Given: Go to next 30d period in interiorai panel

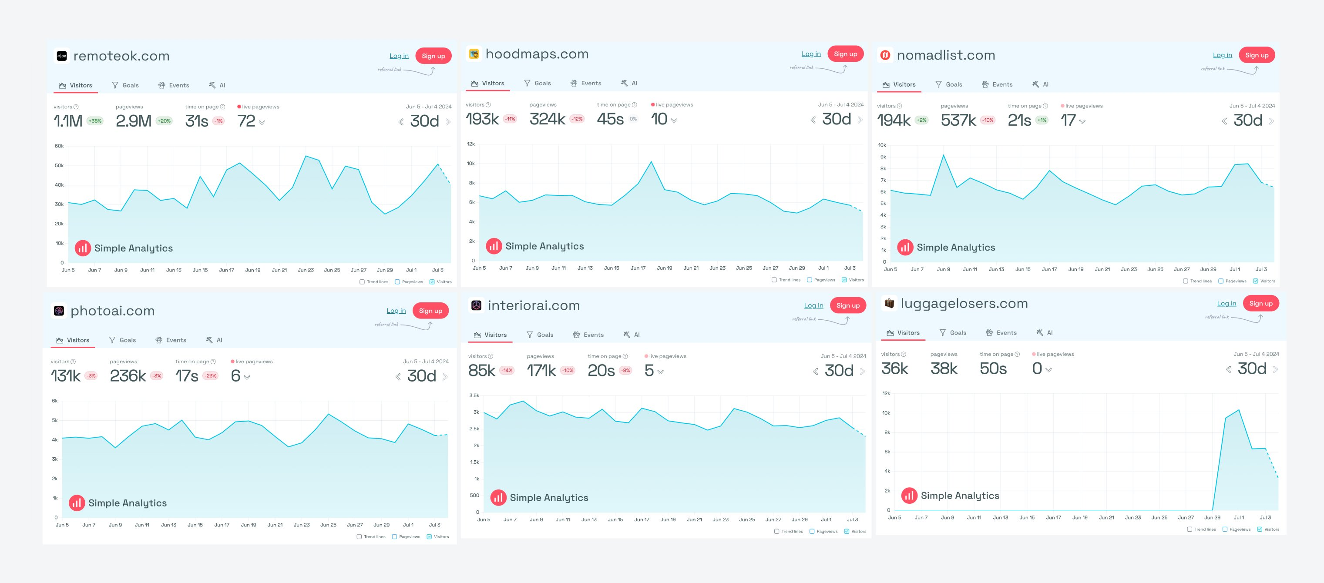Looking at the screenshot, I should click(x=863, y=372).
